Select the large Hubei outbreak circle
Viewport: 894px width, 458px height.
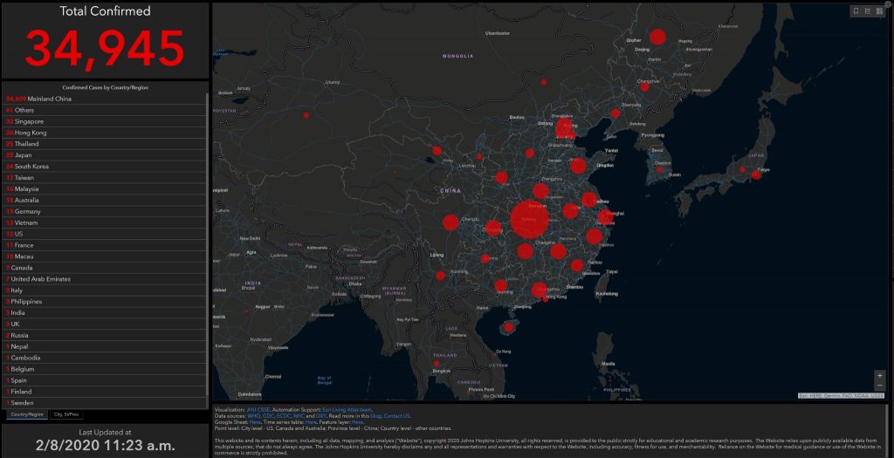pos(530,219)
